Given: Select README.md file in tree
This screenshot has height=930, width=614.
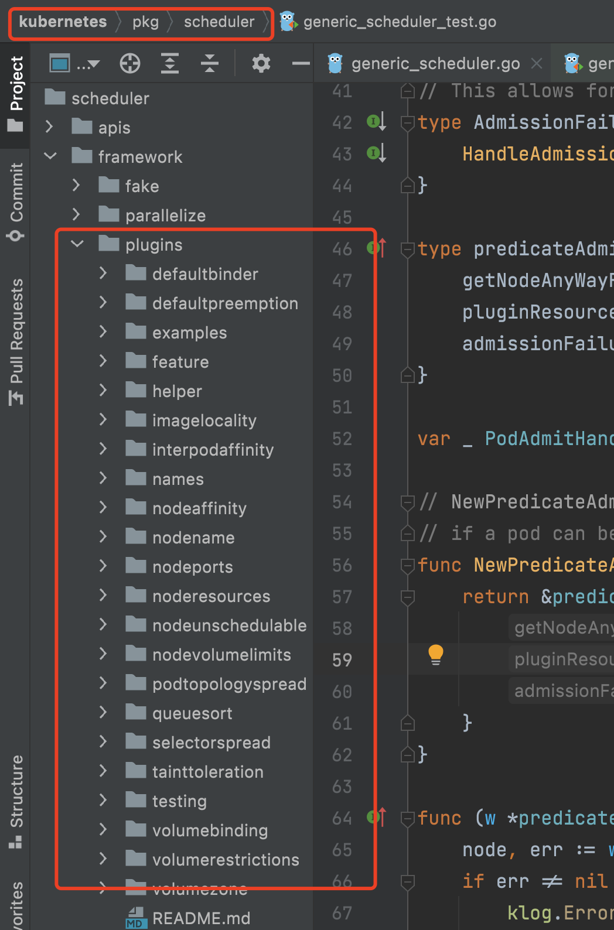Looking at the screenshot, I should coord(201,918).
